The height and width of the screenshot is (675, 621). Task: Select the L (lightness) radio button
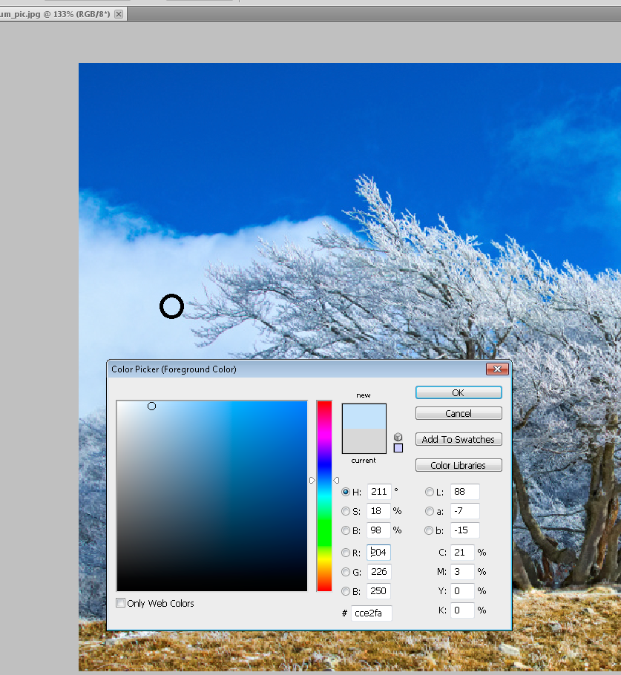tap(430, 492)
